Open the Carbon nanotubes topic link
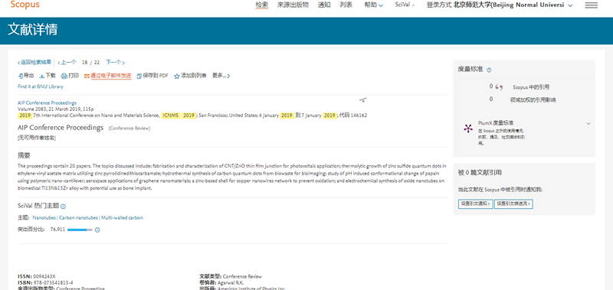The height and width of the screenshot is (290, 613). point(78,218)
